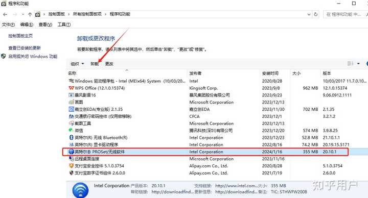The width and height of the screenshot is (368, 198).
Task: Select the 微信 (WeChat) entry icon
Action: click(x=72, y=130)
